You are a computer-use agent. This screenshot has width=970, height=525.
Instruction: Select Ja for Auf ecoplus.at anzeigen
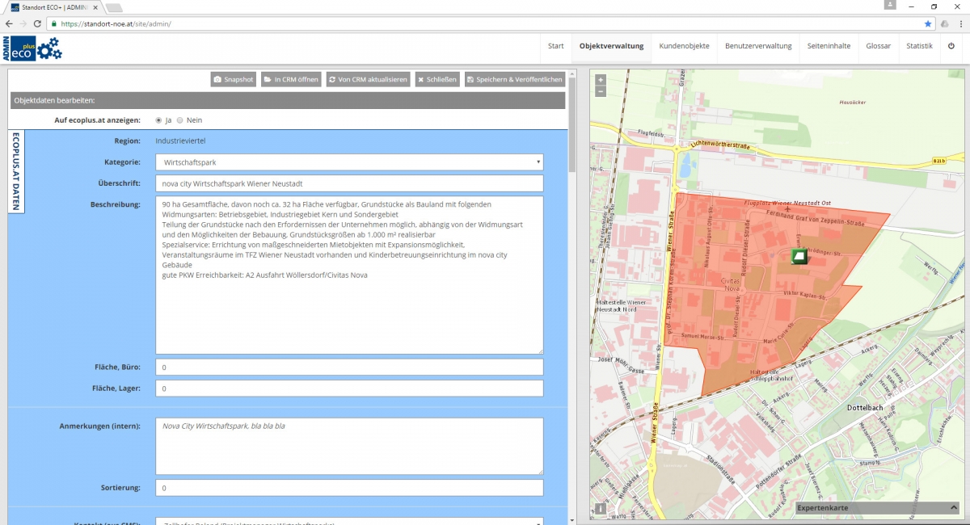coord(158,120)
